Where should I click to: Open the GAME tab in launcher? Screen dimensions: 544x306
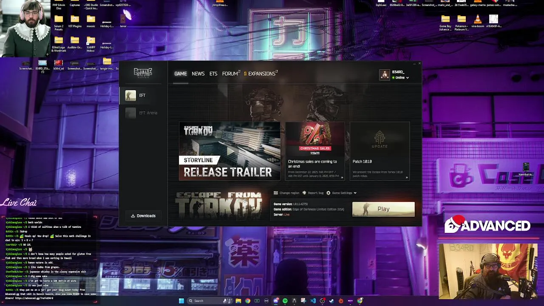click(x=180, y=74)
